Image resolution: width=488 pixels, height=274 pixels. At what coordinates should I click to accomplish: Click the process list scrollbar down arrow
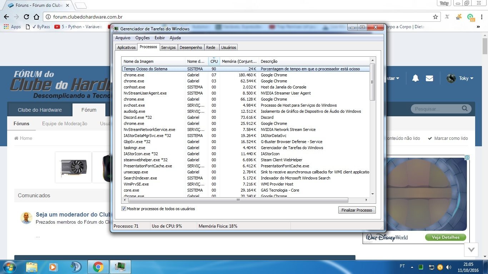click(373, 194)
